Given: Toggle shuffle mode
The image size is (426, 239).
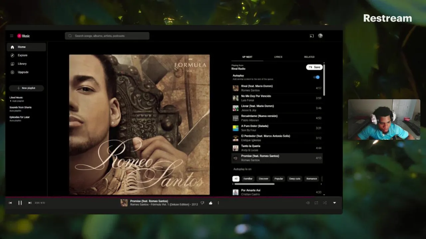Looking at the screenshot, I should click(324, 203).
